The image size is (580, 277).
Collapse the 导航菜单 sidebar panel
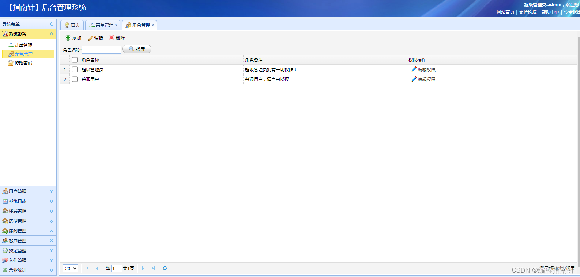[x=52, y=24]
